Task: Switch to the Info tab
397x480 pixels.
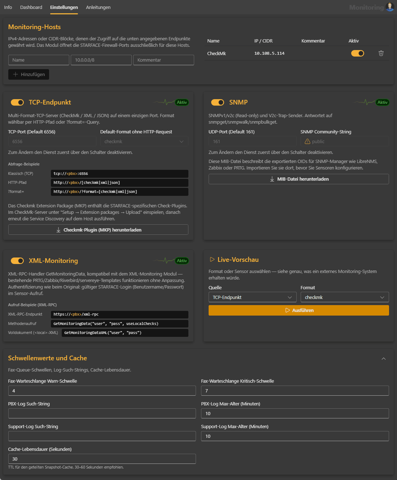Action: (x=8, y=7)
